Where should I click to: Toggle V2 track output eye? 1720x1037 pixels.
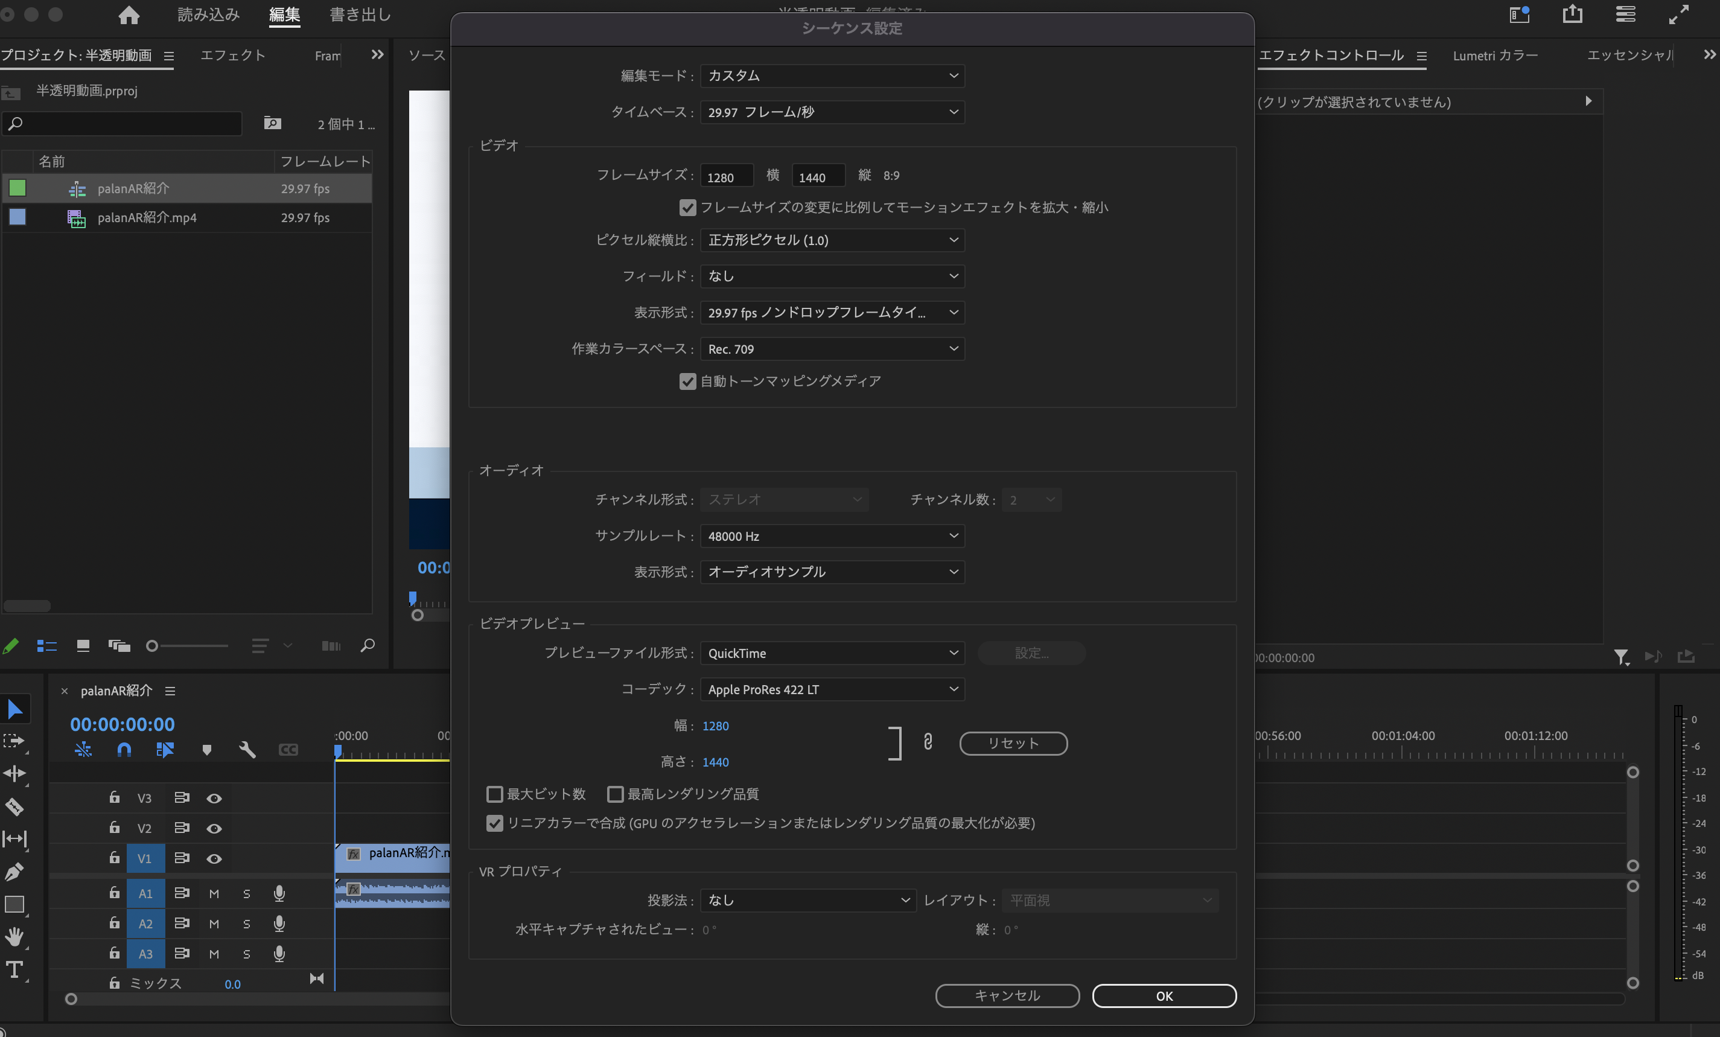(214, 828)
